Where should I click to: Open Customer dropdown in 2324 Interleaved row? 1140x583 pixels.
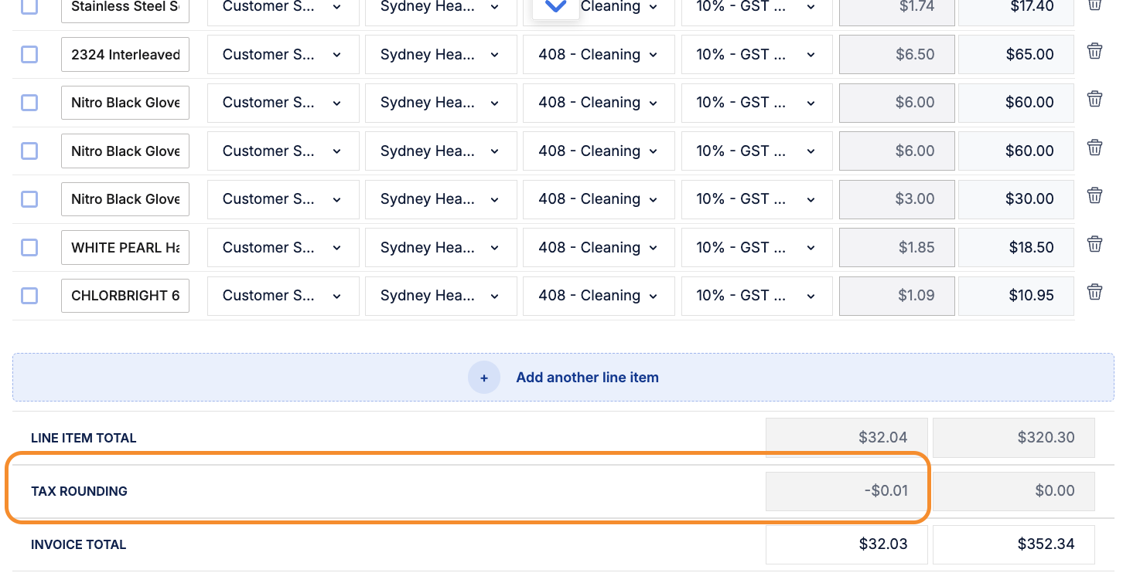coord(283,55)
